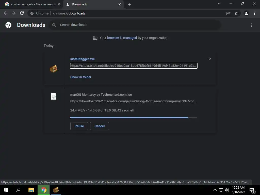Open the taskbar clock and date
Viewport: 260px width, 195px height.
click(238, 190)
